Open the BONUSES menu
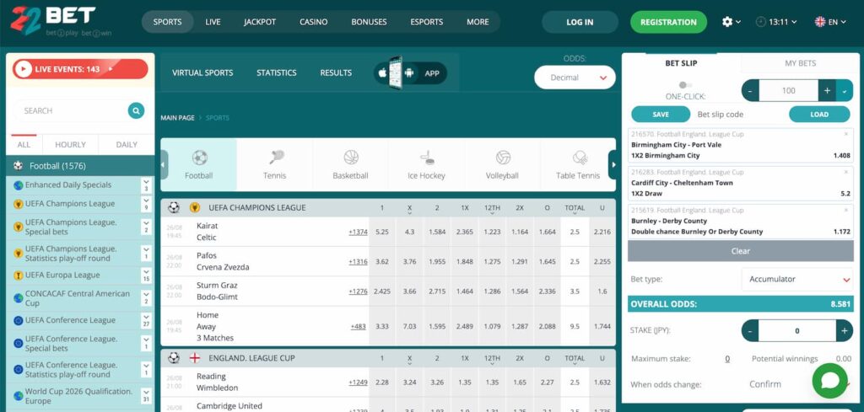864x412 pixels. coord(370,22)
